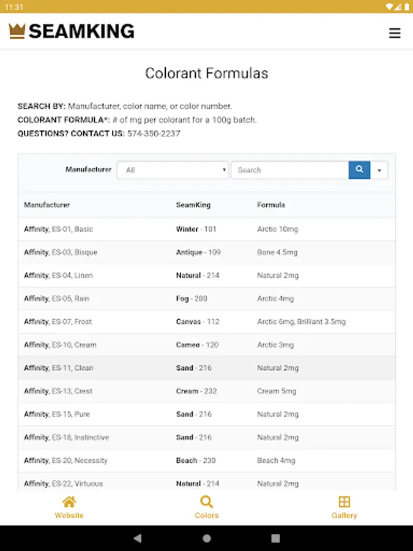413x551 pixels.
Task: Open the Manufacturer dropdown set to All
Action: tap(173, 170)
